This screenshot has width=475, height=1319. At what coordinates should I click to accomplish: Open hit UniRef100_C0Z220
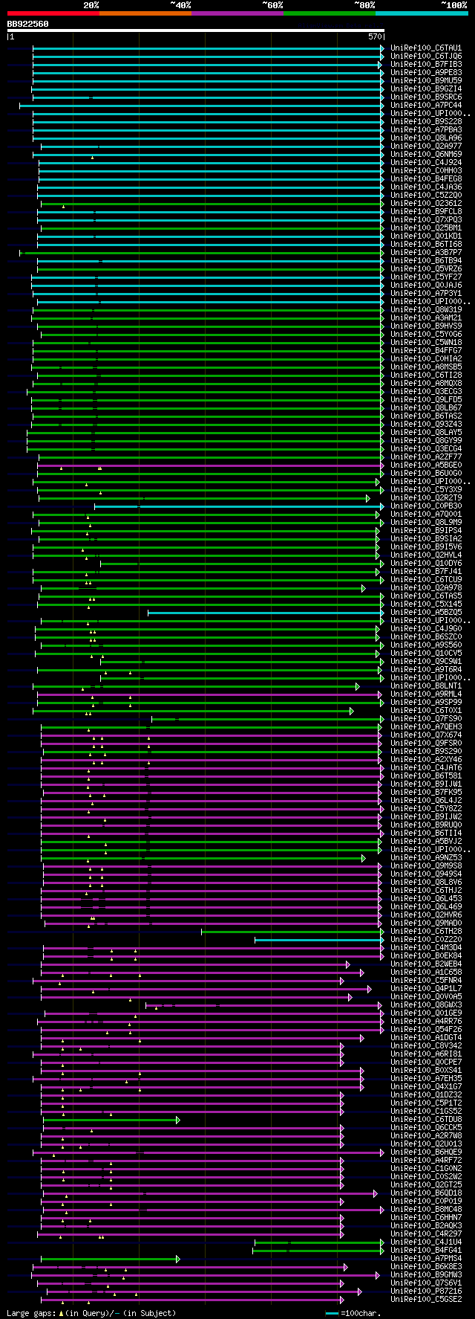[x=426, y=940]
